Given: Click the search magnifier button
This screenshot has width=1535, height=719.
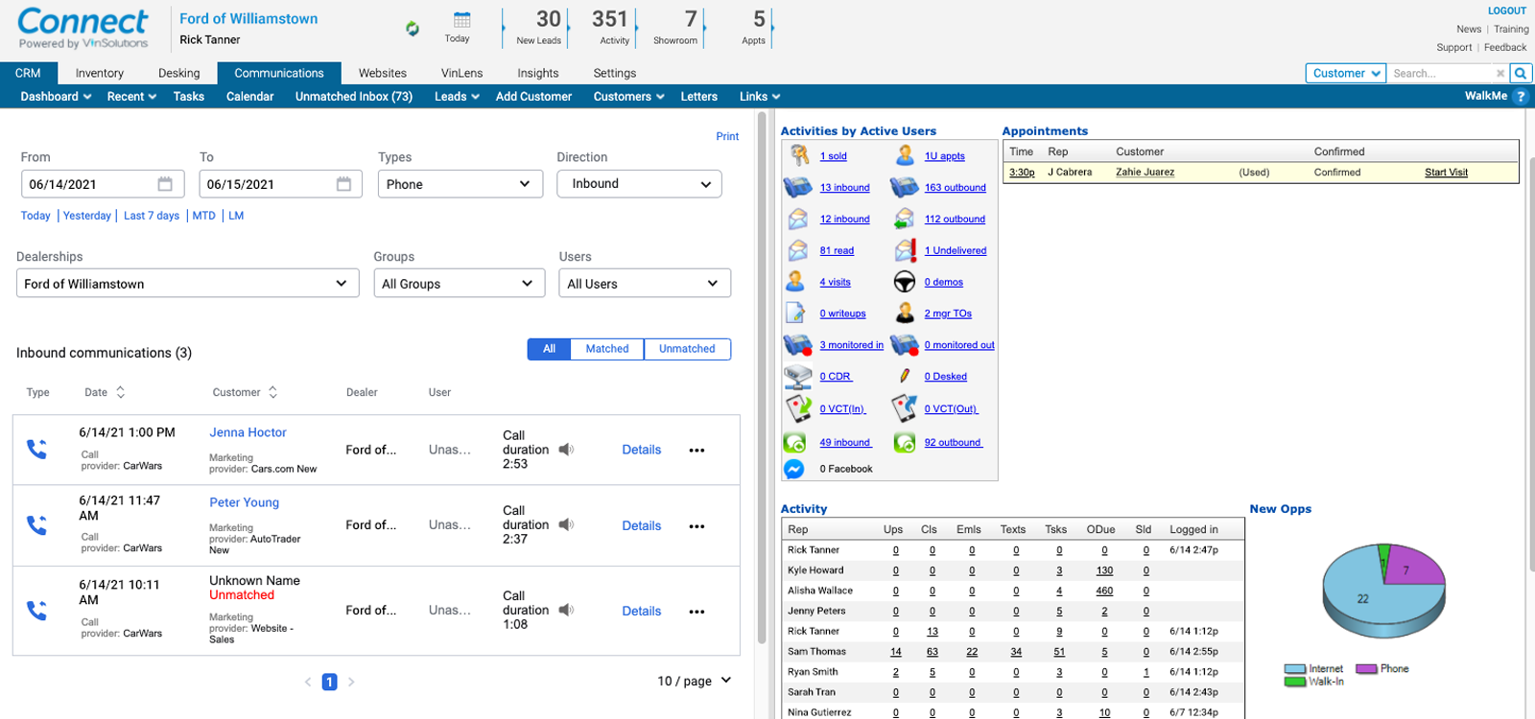Looking at the screenshot, I should coord(1520,73).
